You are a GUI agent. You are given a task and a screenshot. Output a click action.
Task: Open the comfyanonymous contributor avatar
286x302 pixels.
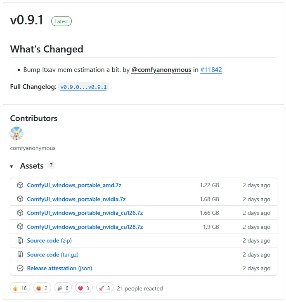coord(17,133)
